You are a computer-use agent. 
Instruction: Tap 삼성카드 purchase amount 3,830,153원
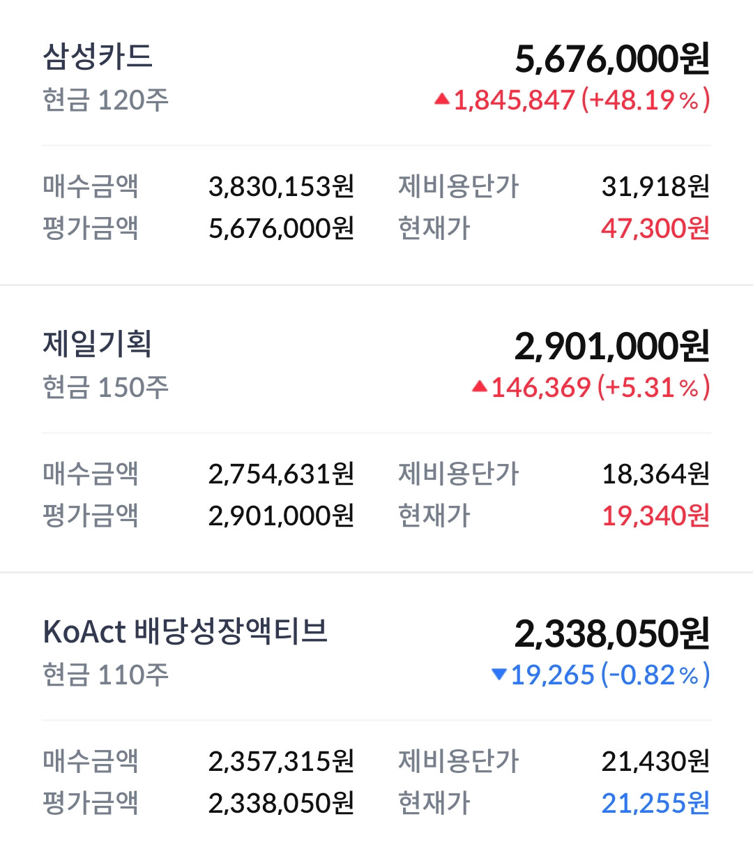tap(282, 186)
